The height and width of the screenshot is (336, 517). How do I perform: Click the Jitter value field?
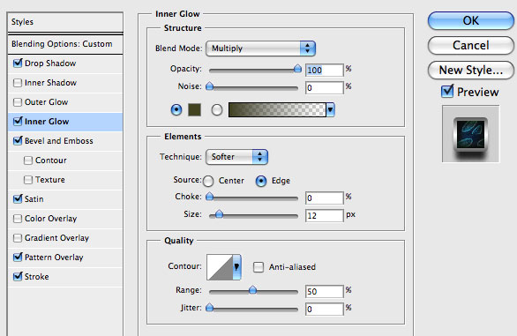(325, 310)
